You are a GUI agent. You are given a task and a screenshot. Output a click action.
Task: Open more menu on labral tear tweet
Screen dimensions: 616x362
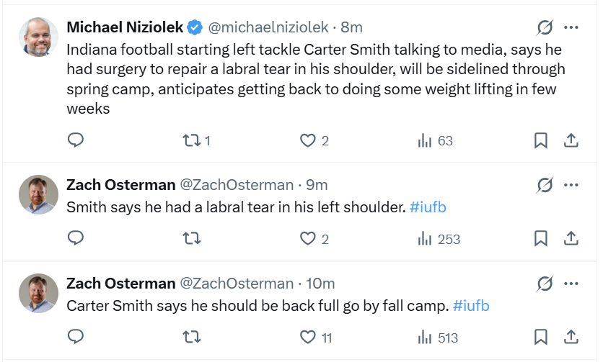tap(571, 185)
